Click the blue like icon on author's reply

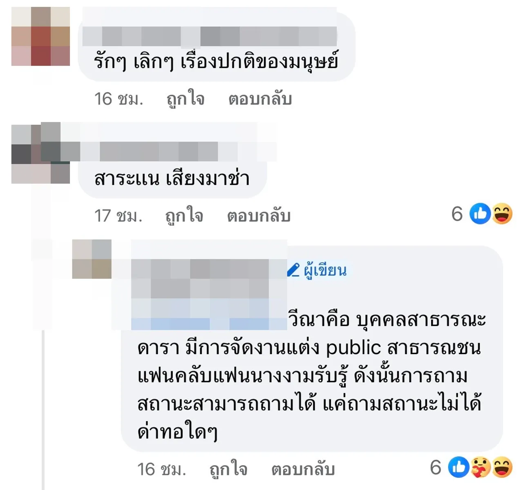[x=458, y=467]
